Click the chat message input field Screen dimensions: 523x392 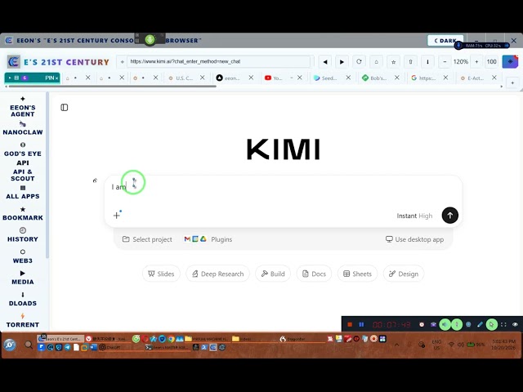[283, 187]
